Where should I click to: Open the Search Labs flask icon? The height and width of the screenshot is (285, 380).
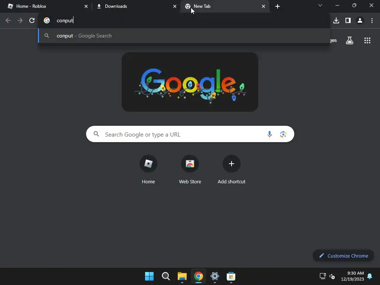350,40
